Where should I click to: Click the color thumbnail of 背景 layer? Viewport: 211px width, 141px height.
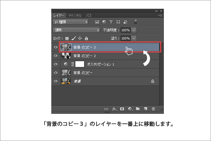tap(66, 81)
